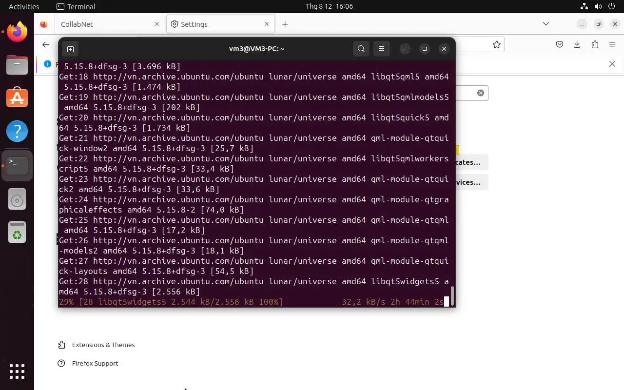Close the Settings tab

[267, 24]
